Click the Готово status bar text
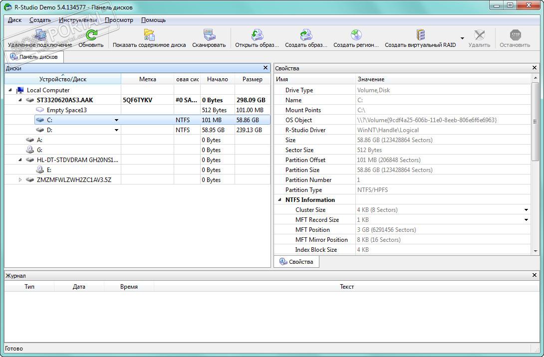This screenshot has width=544, height=357. (x=14, y=349)
